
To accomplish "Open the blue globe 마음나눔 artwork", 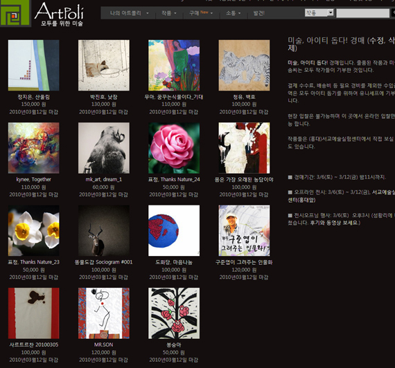I will [174, 230].
